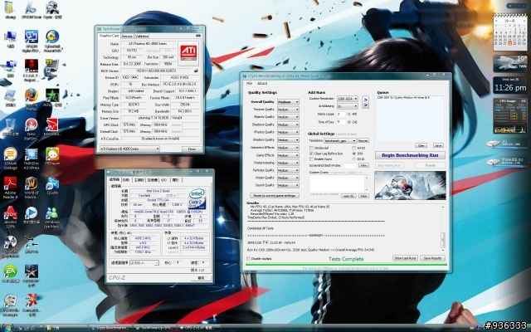This screenshot has height=332, width=531.
Task: Click the Save Results button
Action: click(432, 258)
